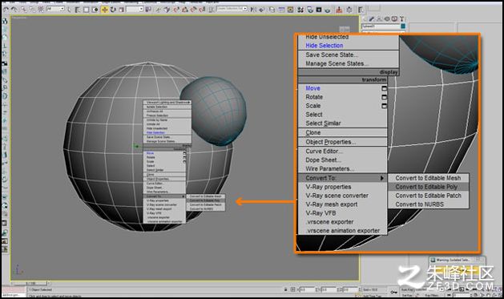Open the Named Selection Sets dropdown
Viewport: 504px width, 299px height.
232,9
